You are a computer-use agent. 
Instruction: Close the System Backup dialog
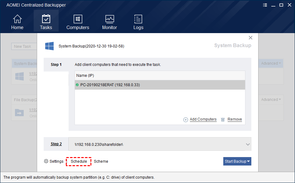[250, 38]
